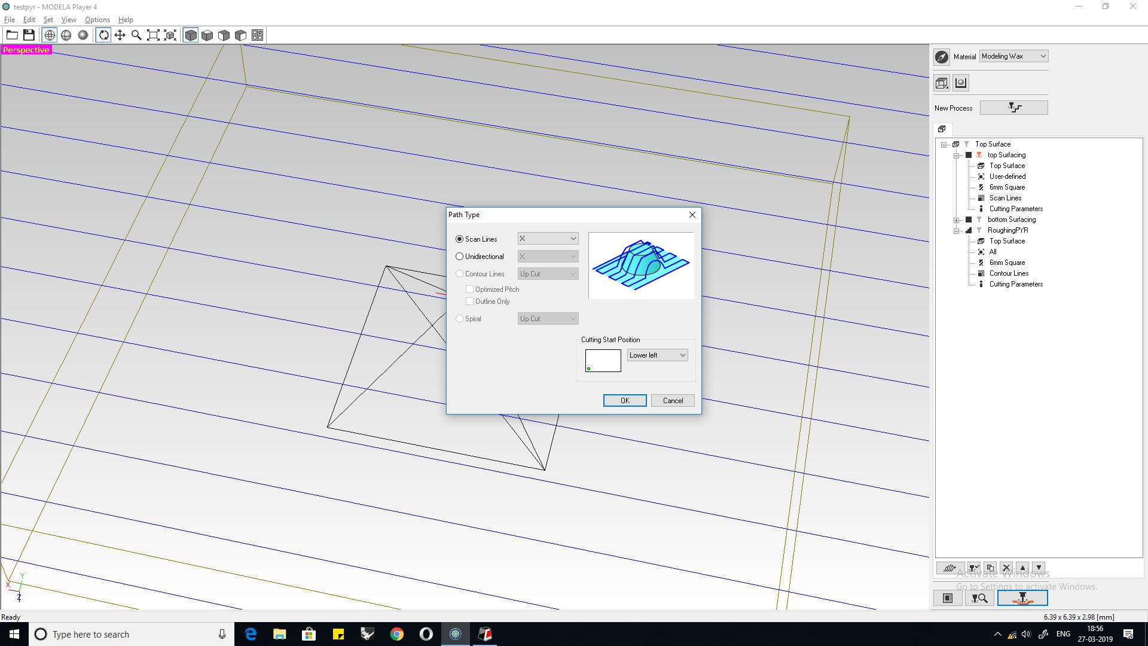Open the Scan Lines direction dropdown
1148x646 pixels.
pos(548,239)
